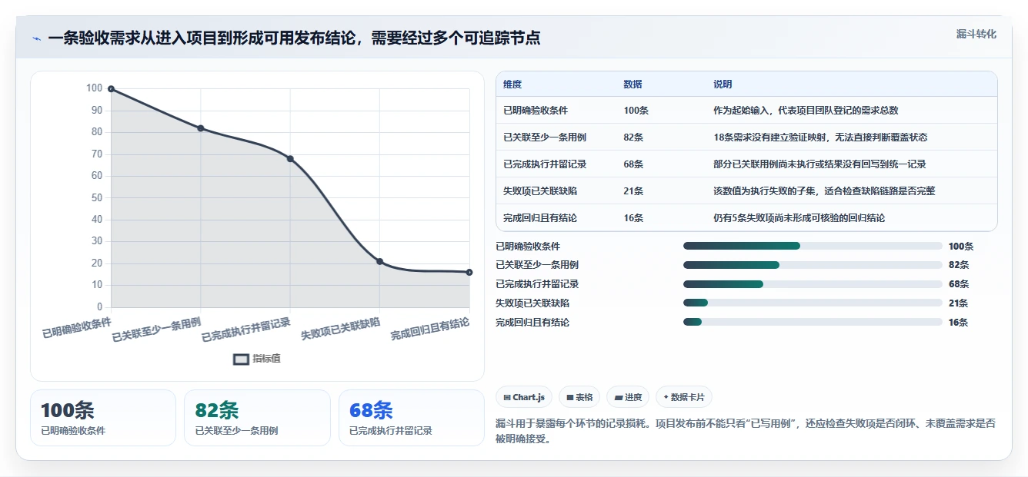Click the 说明 table column header

point(723,84)
